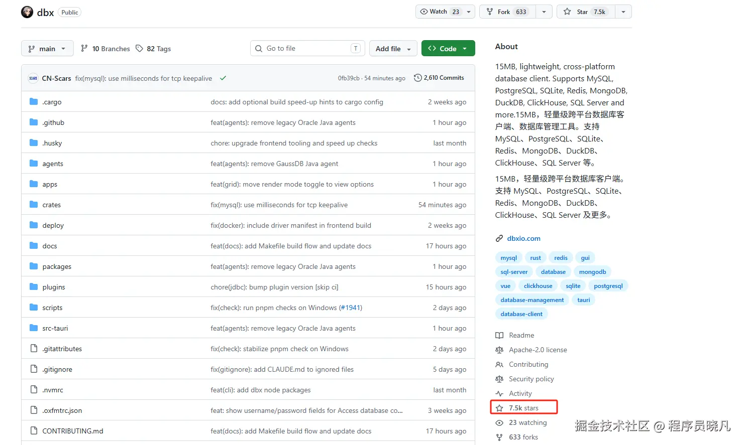Click the .gitattributes file icon
743x445 pixels.
(x=34, y=349)
